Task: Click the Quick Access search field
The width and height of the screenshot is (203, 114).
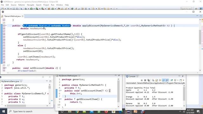Action: (x=186, y=9)
